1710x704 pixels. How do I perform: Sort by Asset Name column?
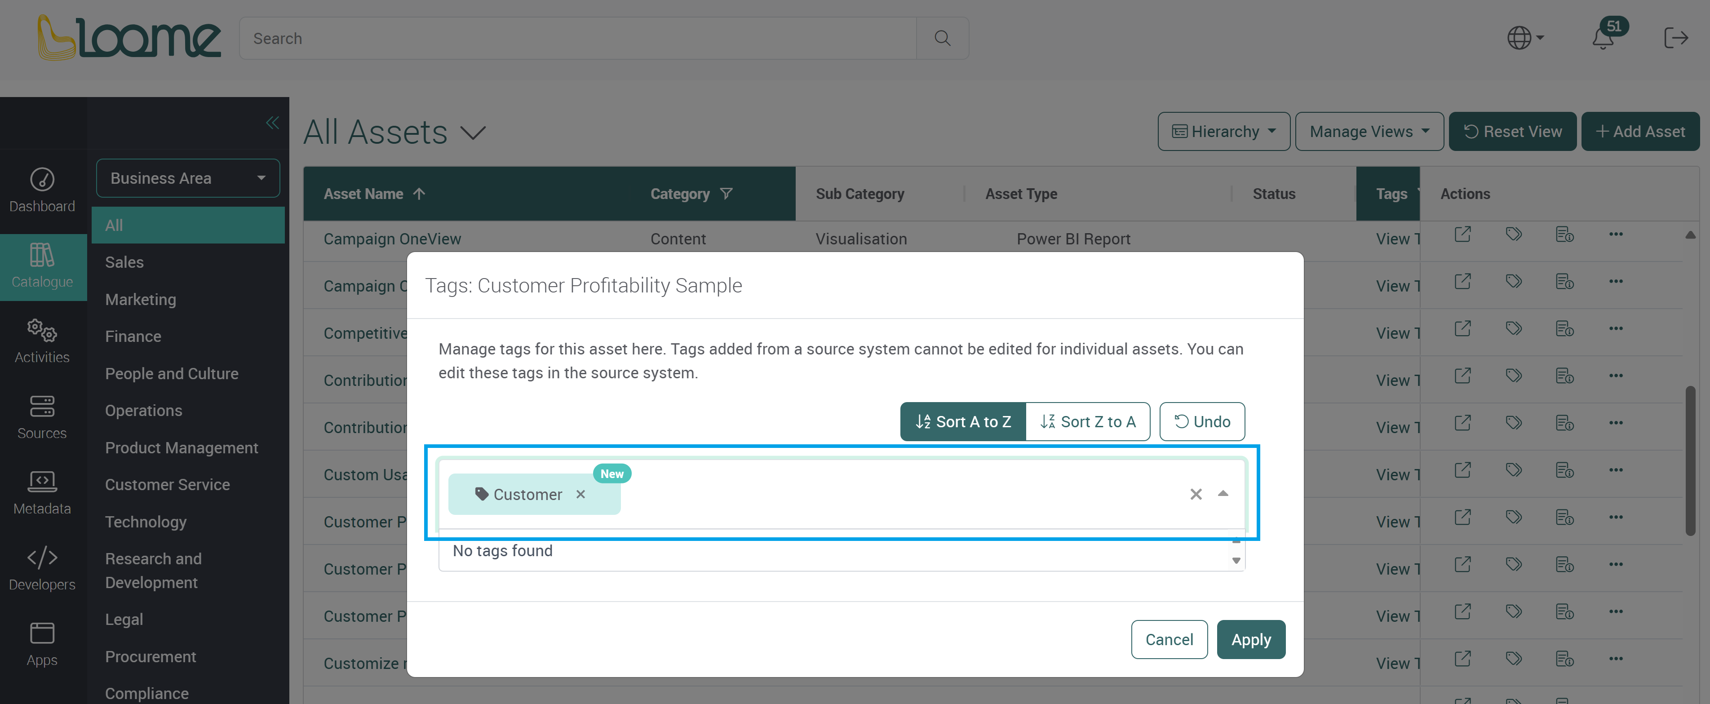374,194
